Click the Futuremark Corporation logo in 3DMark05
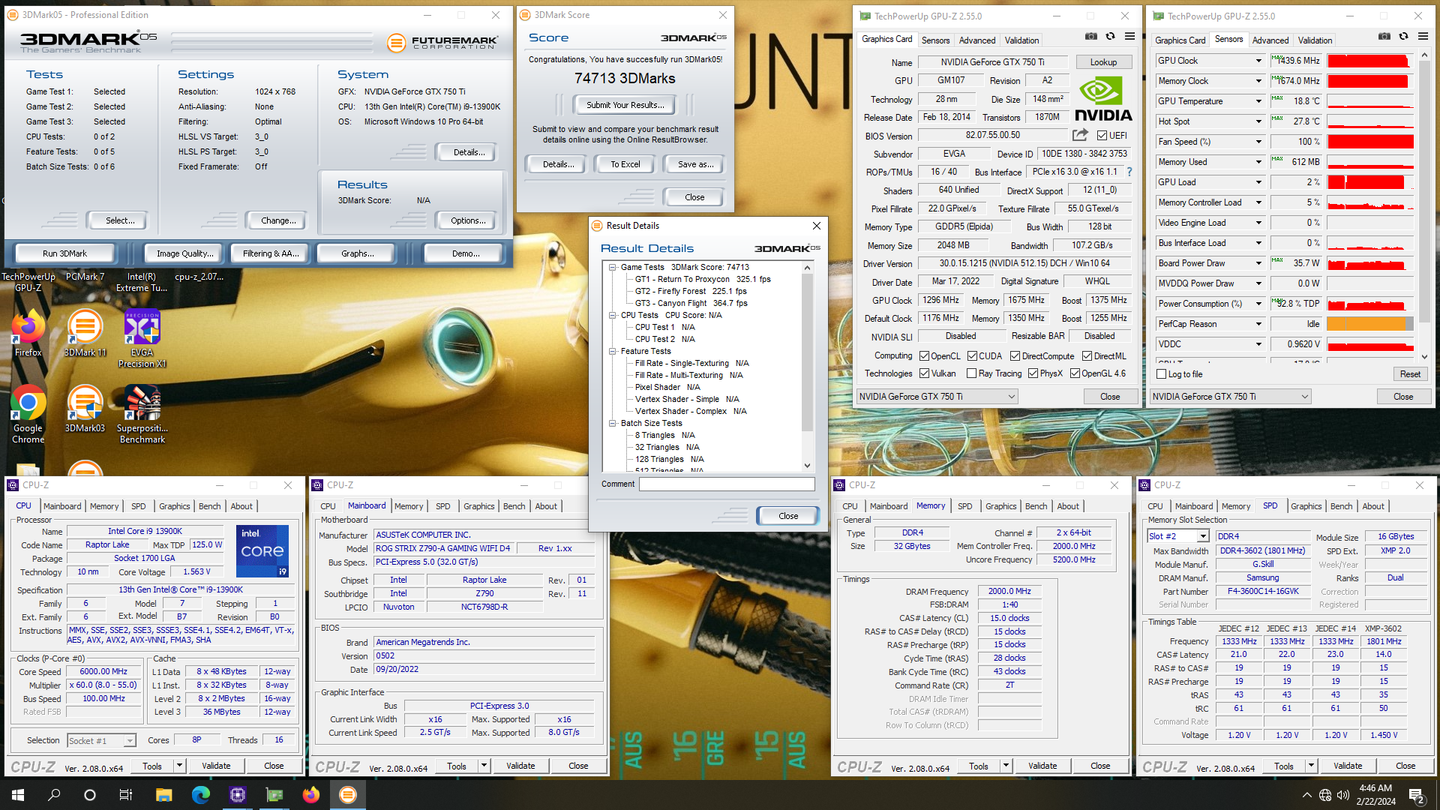Image resolution: width=1440 pixels, height=810 pixels. tap(442, 43)
